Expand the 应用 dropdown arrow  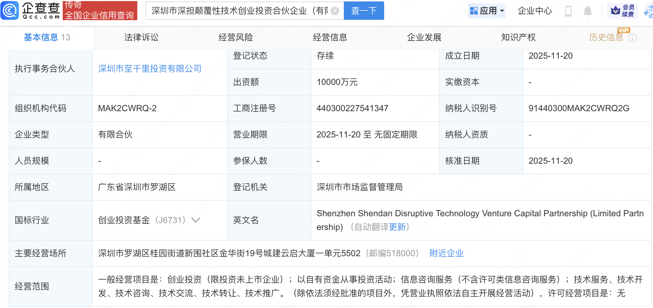(502, 11)
